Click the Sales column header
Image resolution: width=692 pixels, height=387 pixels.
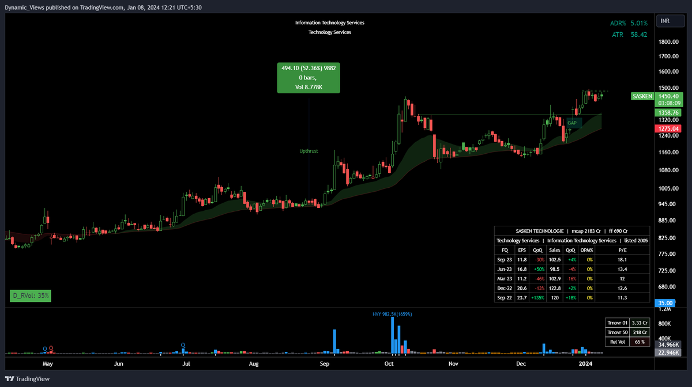[x=555, y=250]
